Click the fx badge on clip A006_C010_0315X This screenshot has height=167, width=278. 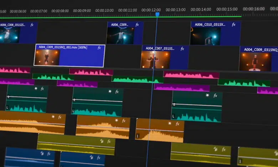pos(234,25)
